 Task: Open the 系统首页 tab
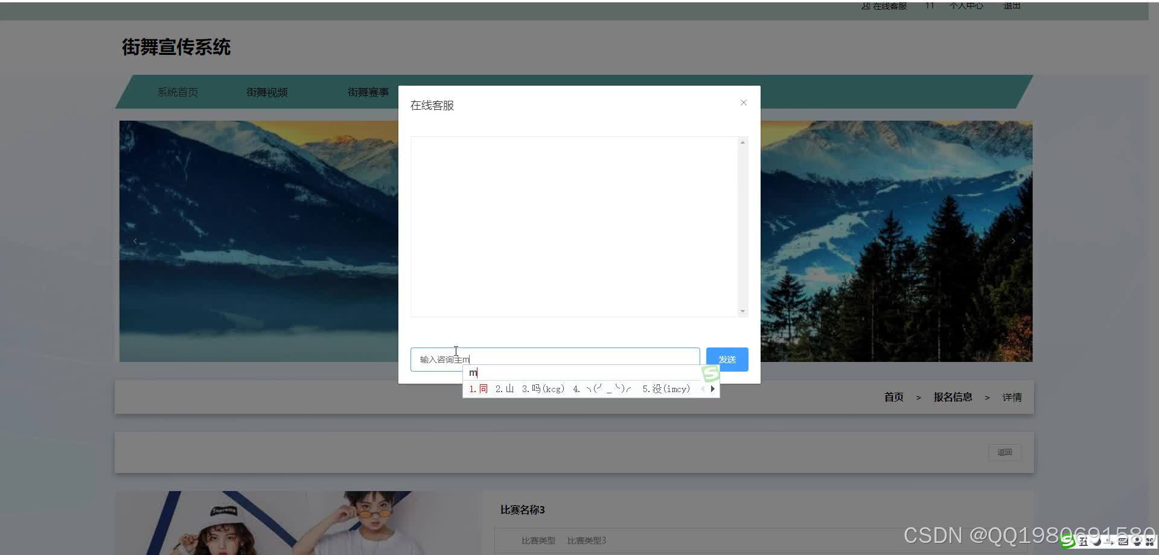[x=177, y=92]
